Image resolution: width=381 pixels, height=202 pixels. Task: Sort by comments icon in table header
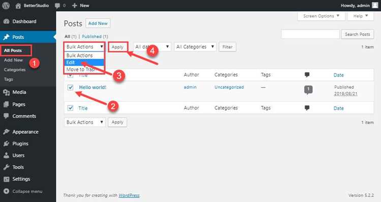307,74
